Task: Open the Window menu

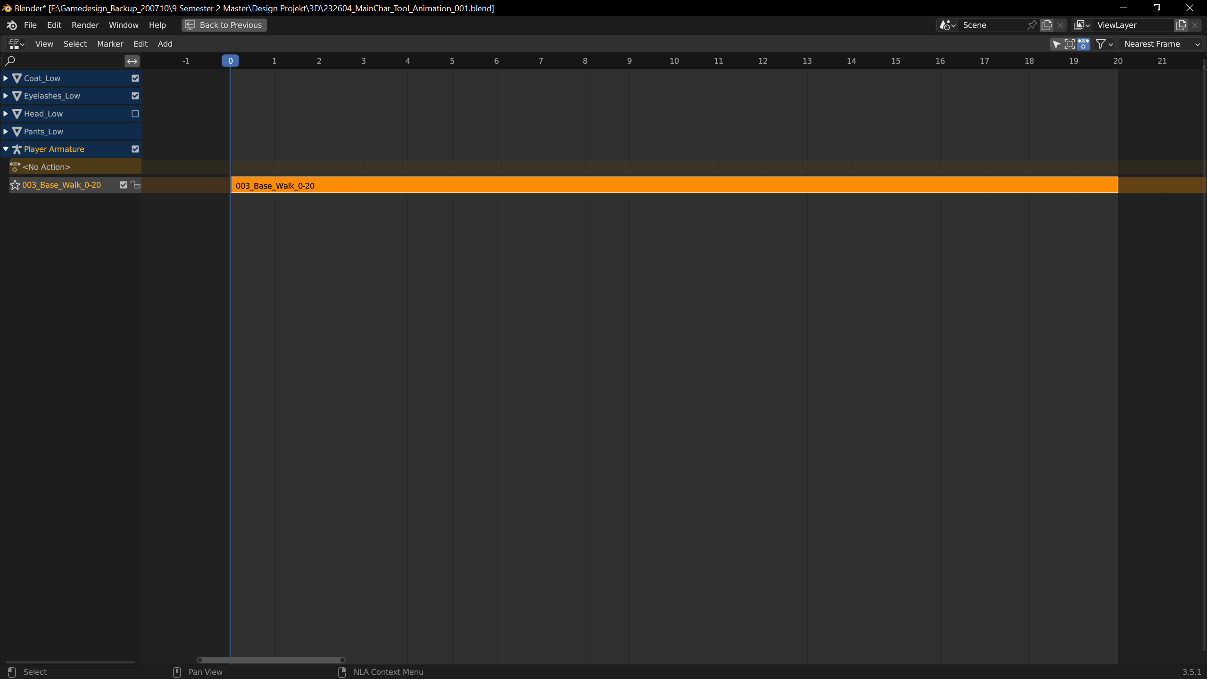Action: [124, 25]
